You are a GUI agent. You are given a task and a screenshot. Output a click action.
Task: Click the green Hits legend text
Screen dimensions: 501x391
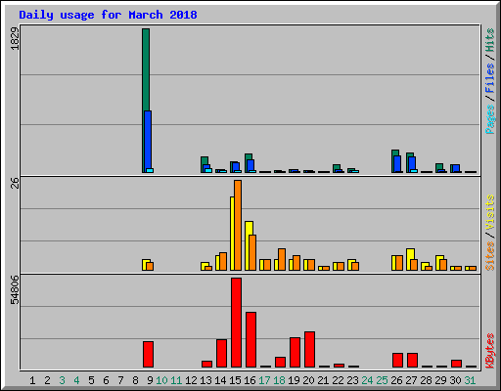(x=490, y=40)
